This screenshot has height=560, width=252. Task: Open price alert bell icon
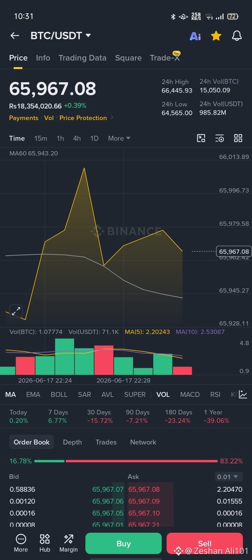237,36
